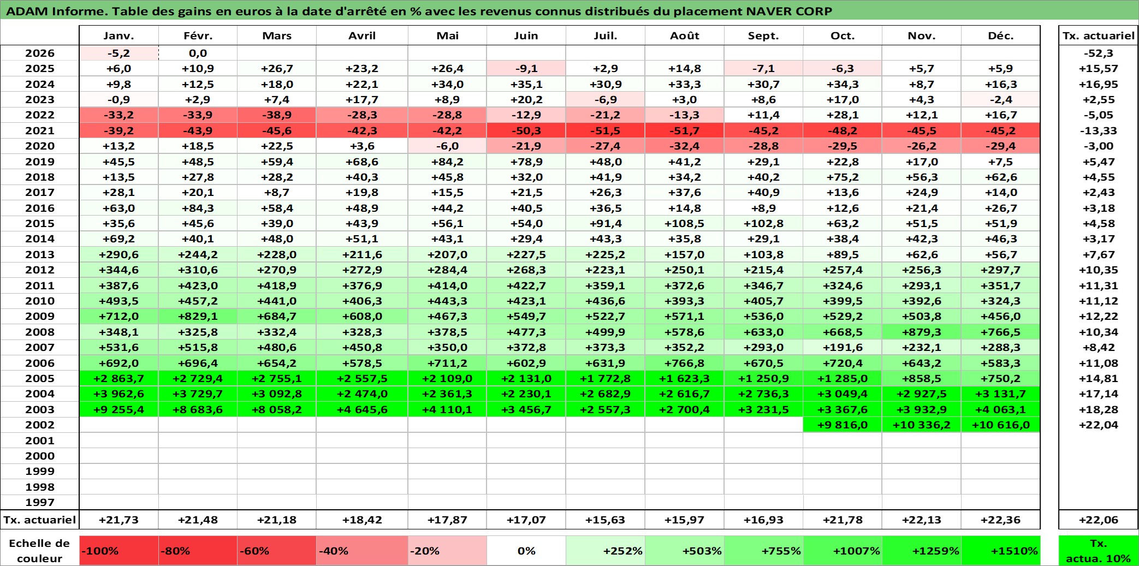Click the +75,2 value for October 2018
The image size is (1139, 566).
(x=843, y=177)
